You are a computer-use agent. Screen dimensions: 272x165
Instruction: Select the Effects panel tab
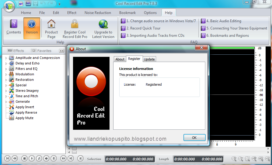[16, 51]
